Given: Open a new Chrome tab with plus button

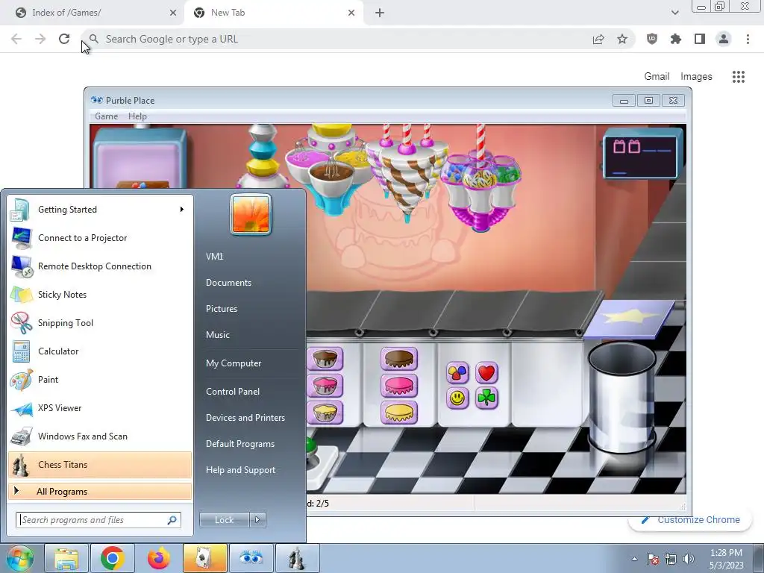Looking at the screenshot, I should pyautogui.click(x=380, y=13).
